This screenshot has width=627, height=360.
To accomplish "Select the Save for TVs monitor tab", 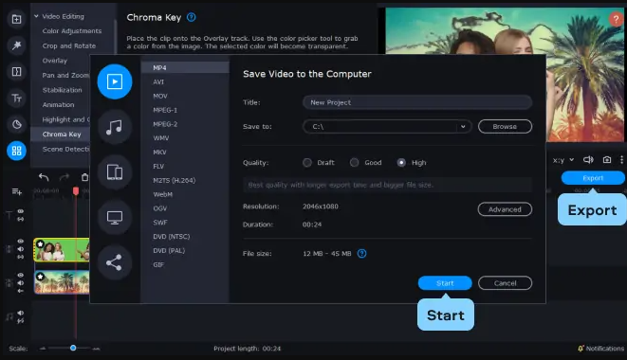I will point(115,217).
